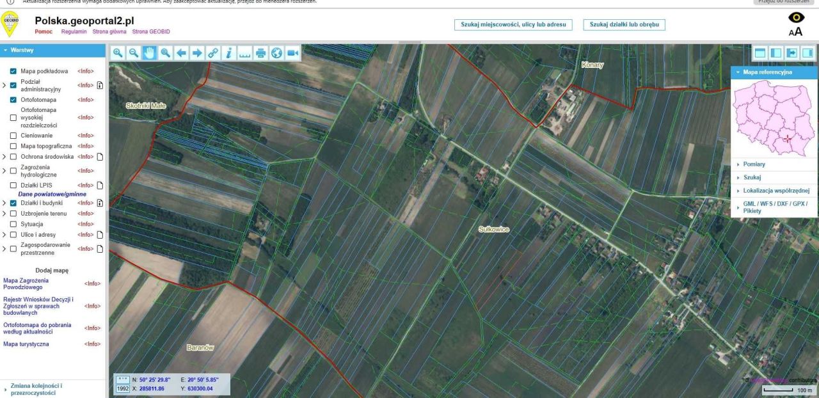This screenshot has height=398, width=819.
Task: Enable the Mapa topograficzna layer
Action: (x=13, y=146)
